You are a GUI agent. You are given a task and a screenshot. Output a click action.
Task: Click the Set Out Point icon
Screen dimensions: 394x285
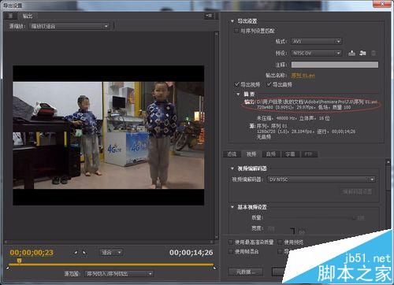point(84,252)
